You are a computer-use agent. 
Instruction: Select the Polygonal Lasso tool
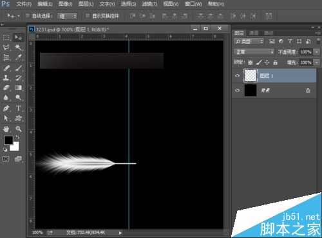click(x=6, y=48)
